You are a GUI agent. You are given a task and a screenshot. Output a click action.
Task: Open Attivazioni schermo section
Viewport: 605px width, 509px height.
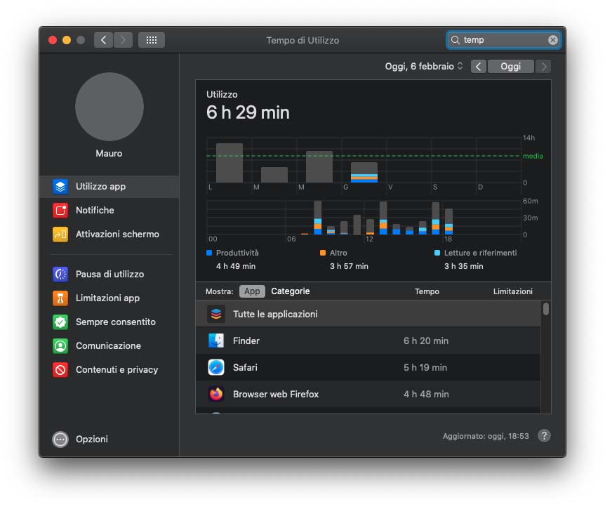coord(109,234)
